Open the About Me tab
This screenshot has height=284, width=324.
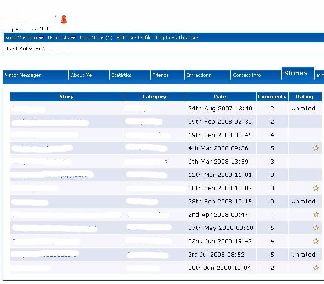point(81,75)
